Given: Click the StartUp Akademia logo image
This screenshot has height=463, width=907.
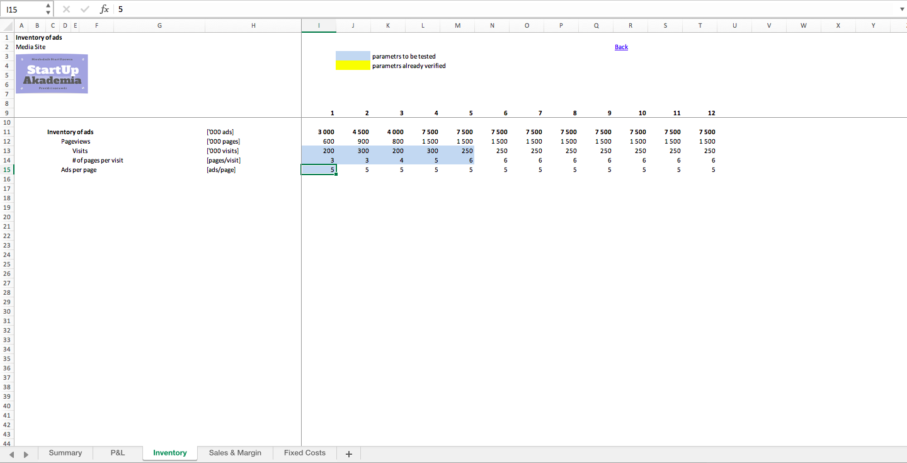Looking at the screenshot, I should (x=52, y=74).
